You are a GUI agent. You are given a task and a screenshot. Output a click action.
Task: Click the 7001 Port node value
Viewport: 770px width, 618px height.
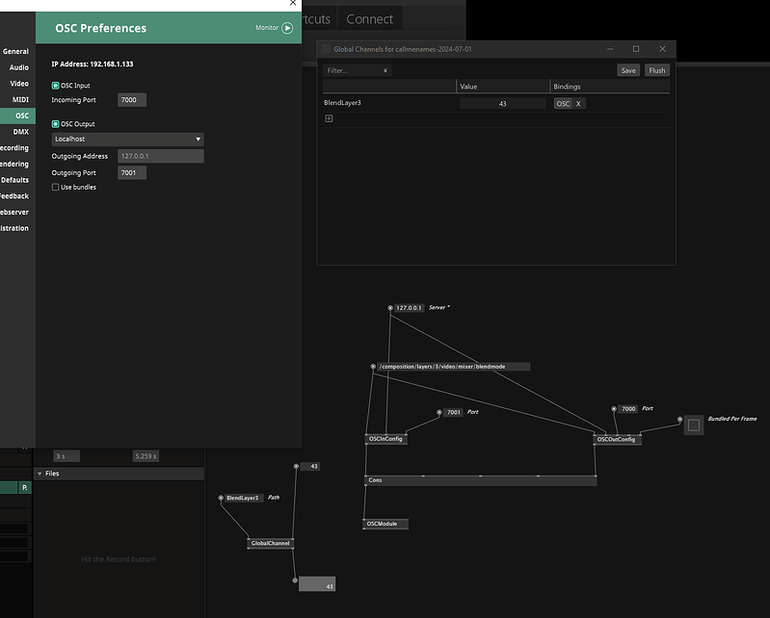point(453,413)
